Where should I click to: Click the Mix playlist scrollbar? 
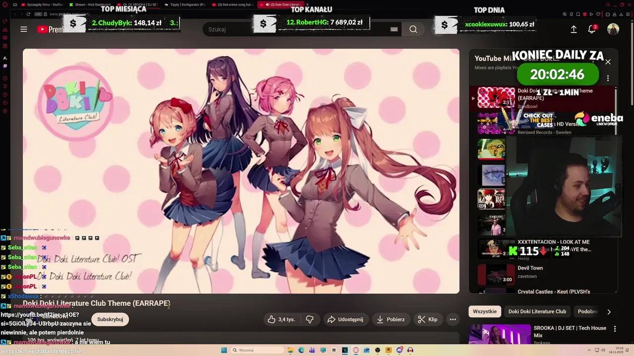(616, 111)
